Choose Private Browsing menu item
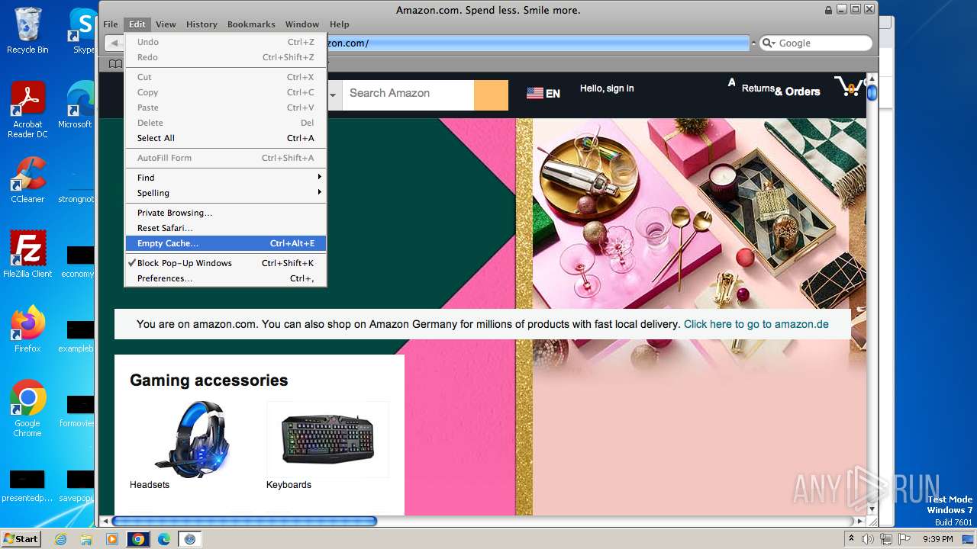Image resolution: width=977 pixels, height=549 pixels. [226, 213]
